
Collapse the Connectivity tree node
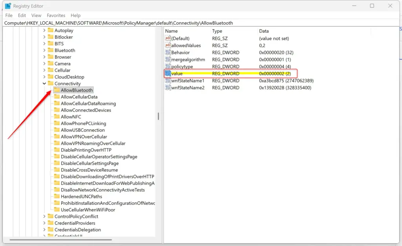point(44,83)
